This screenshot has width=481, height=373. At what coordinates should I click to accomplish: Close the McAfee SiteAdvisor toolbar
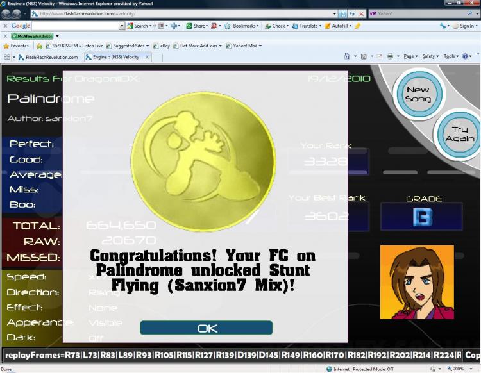pos(5,36)
